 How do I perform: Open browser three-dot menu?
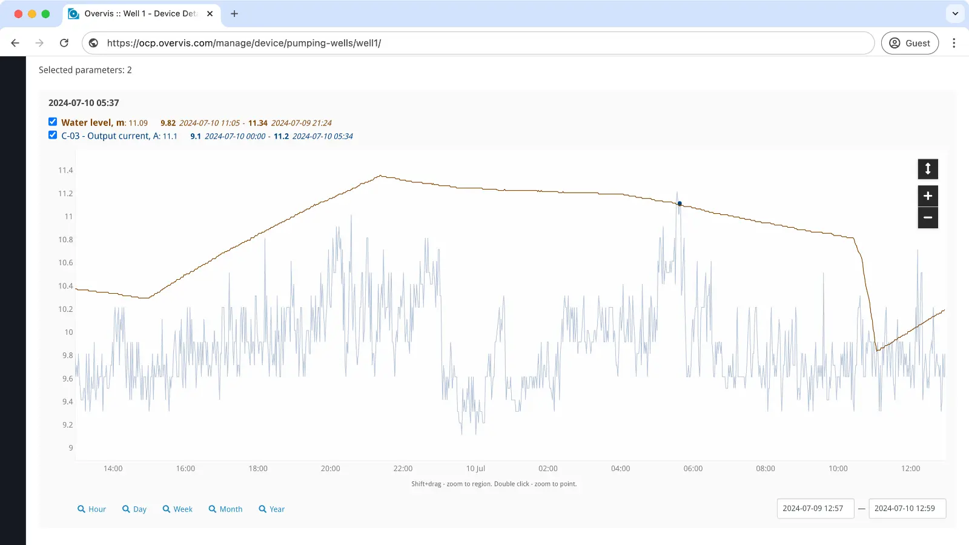954,43
